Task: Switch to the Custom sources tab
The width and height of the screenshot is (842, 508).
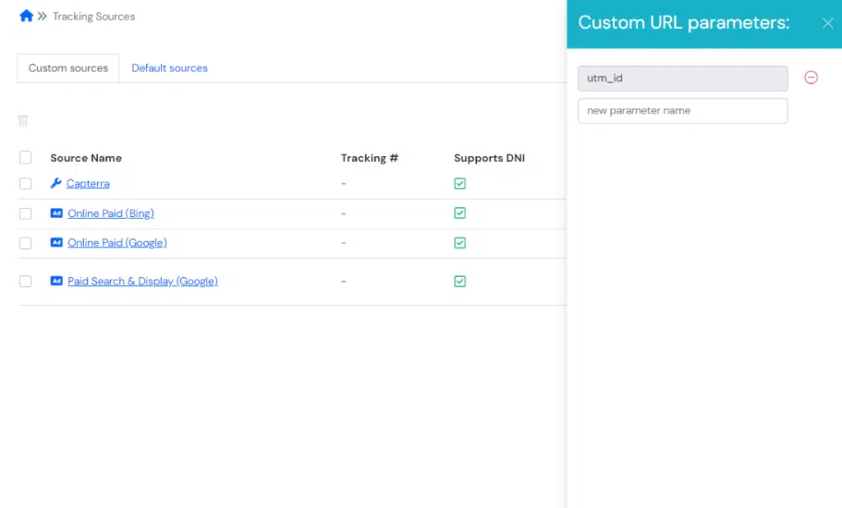Action: click(x=68, y=68)
